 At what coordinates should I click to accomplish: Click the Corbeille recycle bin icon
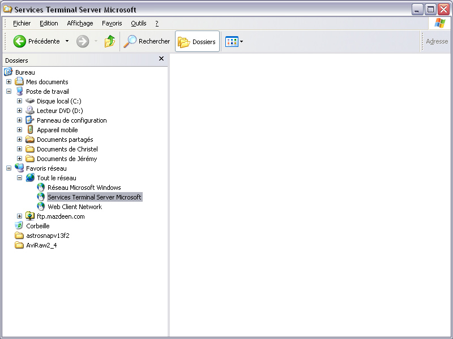click(x=19, y=225)
